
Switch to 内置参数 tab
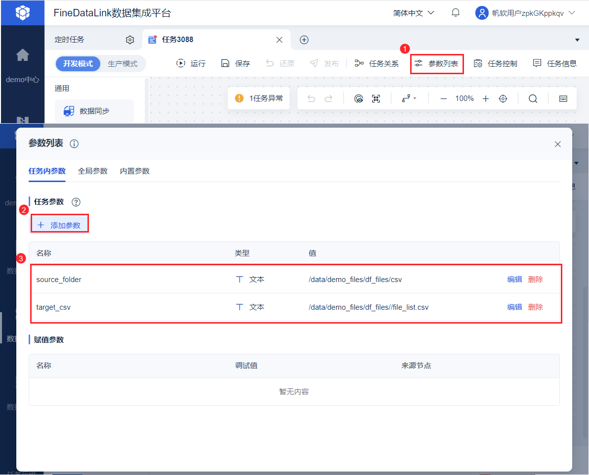coord(135,171)
